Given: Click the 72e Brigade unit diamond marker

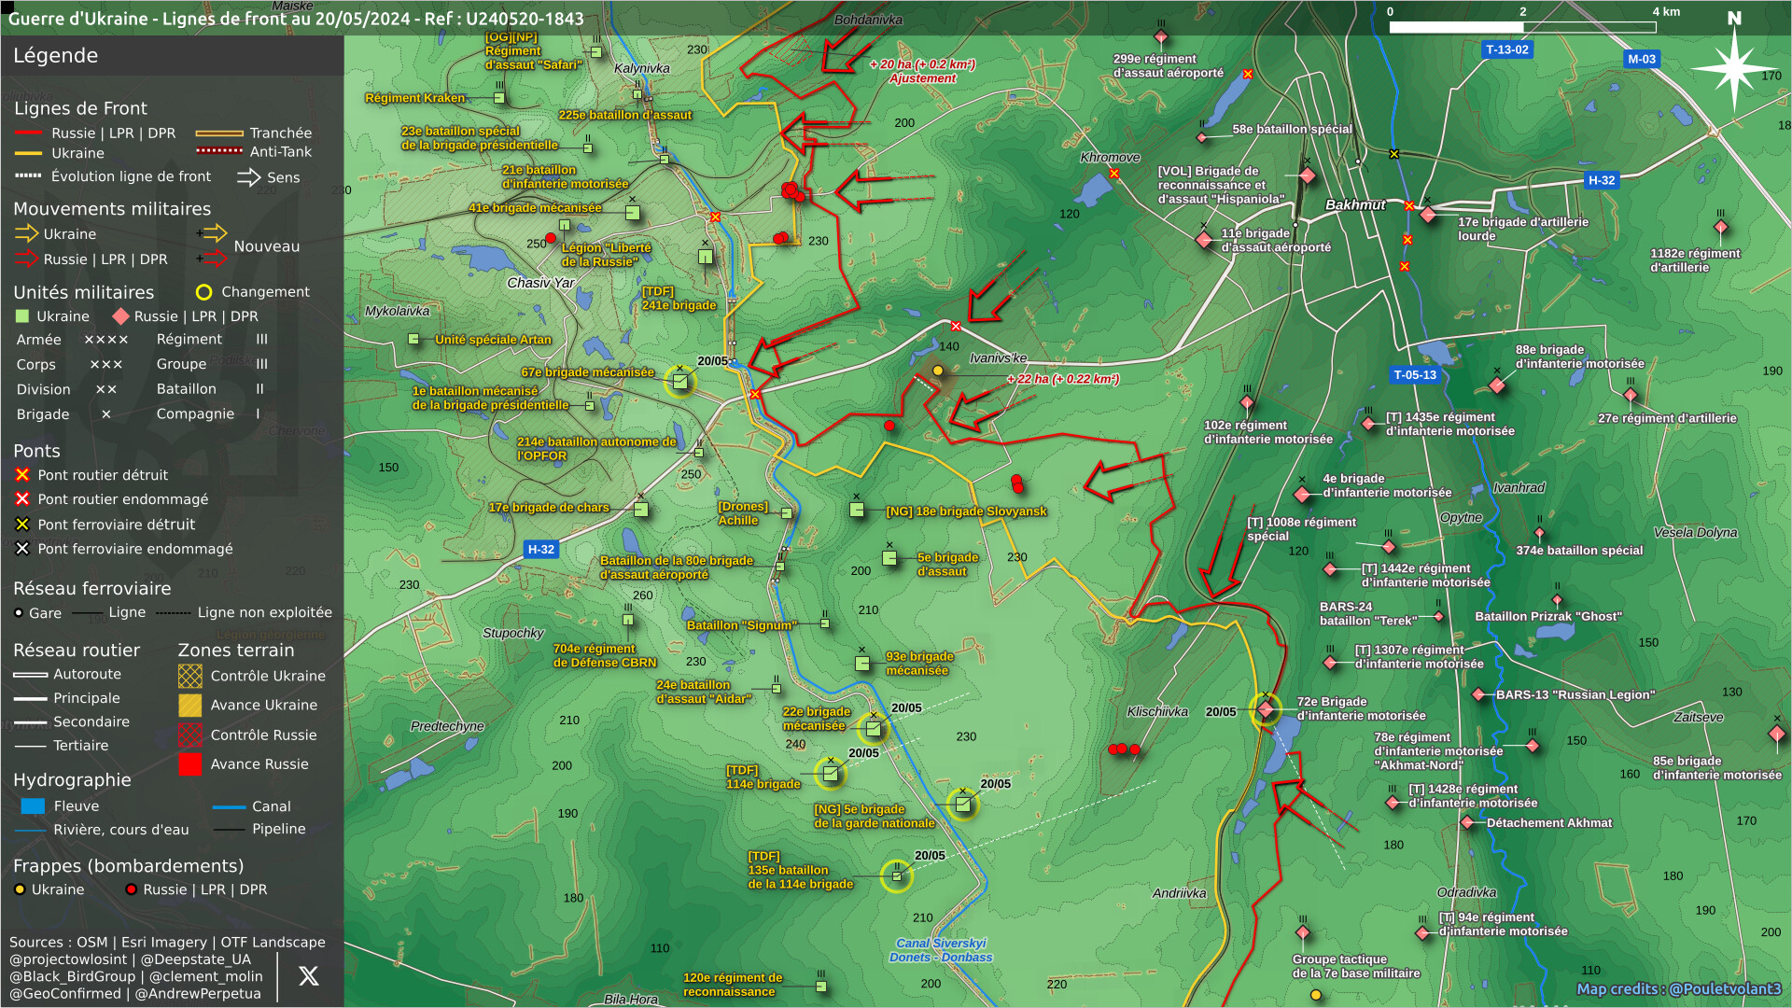Looking at the screenshot, I should [1266, 710].
